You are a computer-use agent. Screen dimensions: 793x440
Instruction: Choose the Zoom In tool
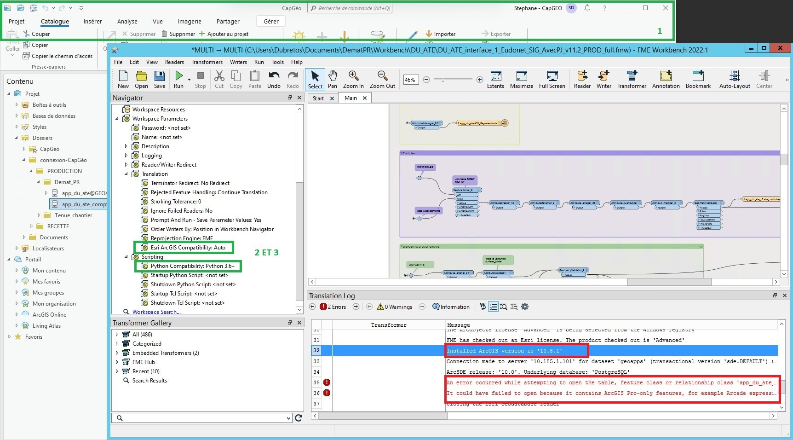tap(353, 79)
